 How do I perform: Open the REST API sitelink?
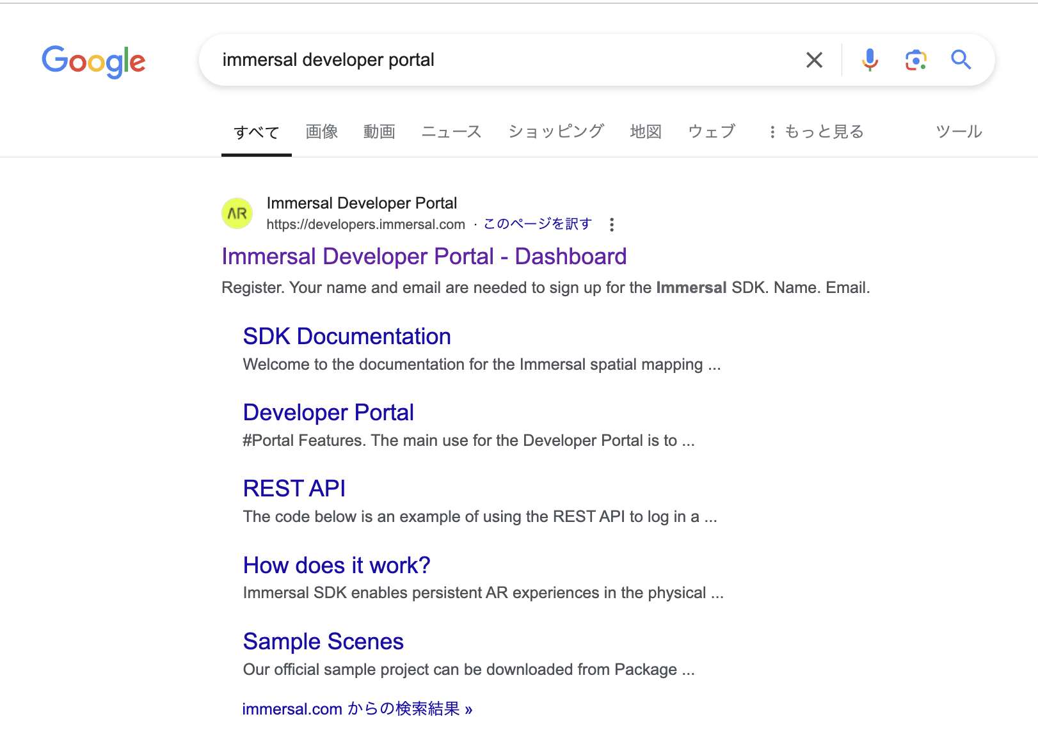(294, 489)
